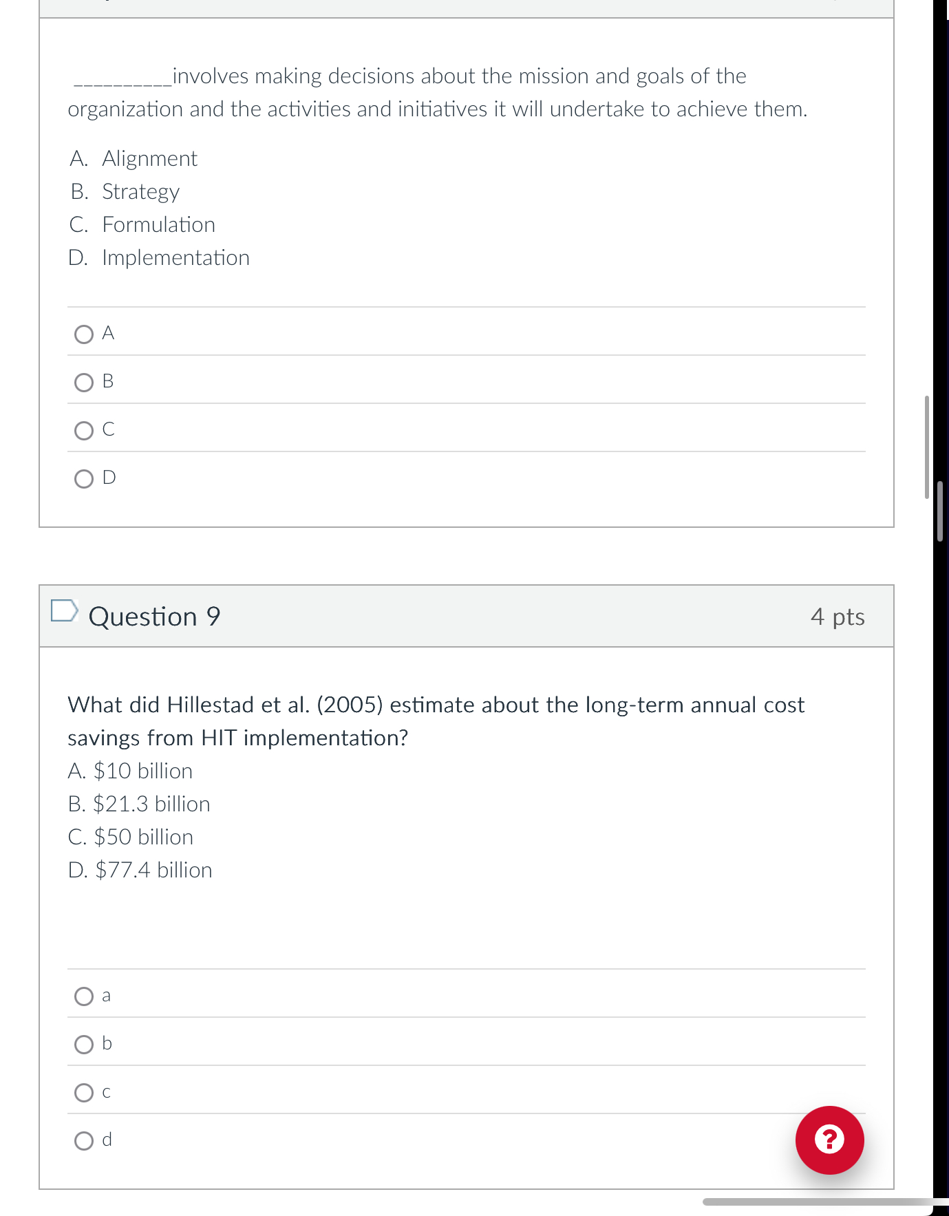Screen dimensions: 949x1216
Task: Select answer a in Question 9
Action: (83, 994)
